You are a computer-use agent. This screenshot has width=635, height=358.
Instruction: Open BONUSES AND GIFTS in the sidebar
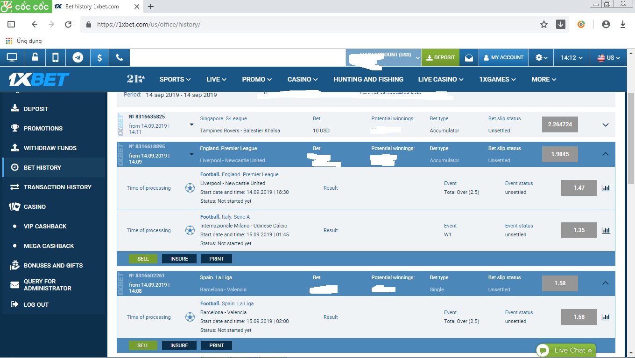click(54, 265)
